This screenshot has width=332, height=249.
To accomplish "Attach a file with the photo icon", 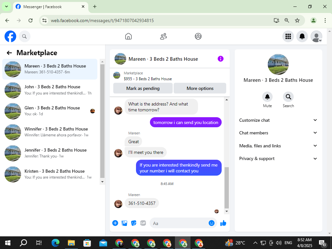I will tap(125, 223).
